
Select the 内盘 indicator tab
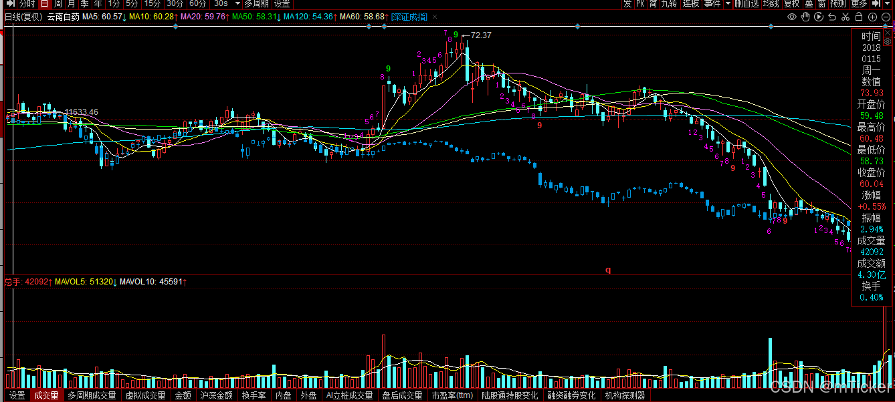pos(284,395)
